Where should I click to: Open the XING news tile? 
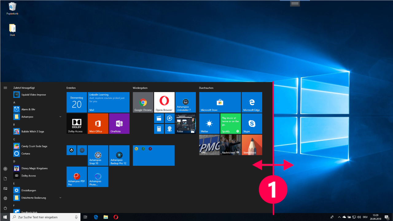(x=209, y=145)
